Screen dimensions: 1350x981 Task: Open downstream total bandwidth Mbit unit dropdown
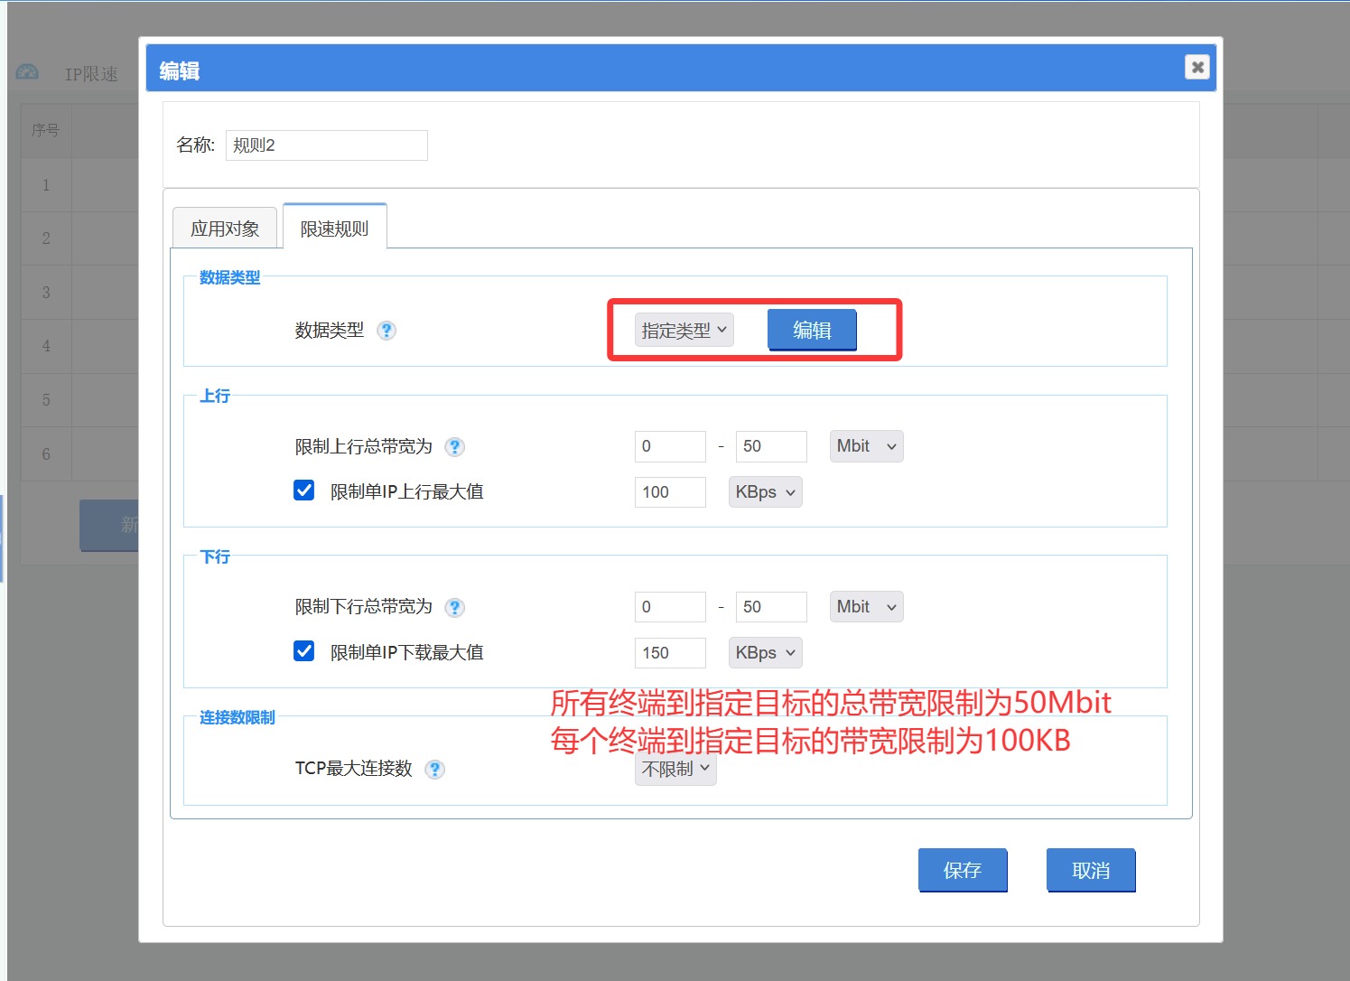tap(866, 607)
